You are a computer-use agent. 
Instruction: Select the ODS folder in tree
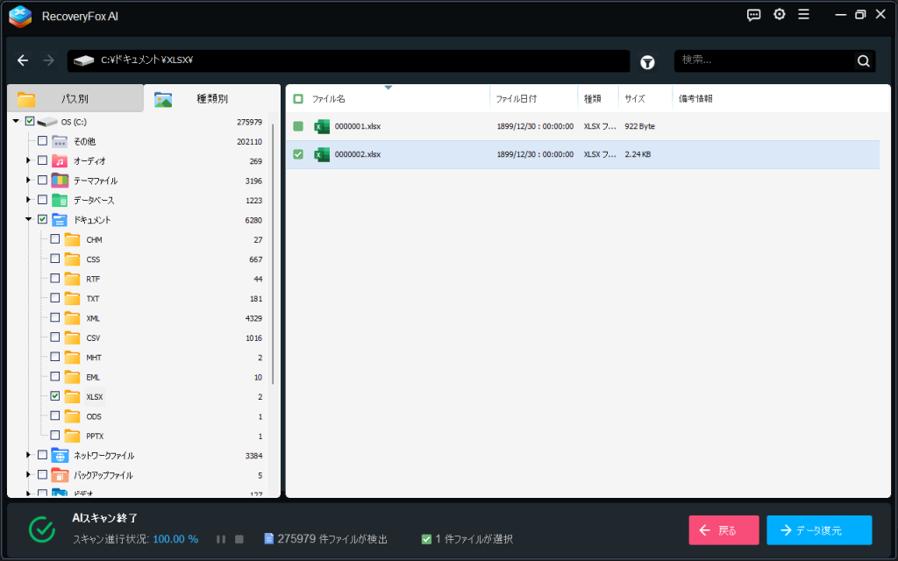[94, 416]
